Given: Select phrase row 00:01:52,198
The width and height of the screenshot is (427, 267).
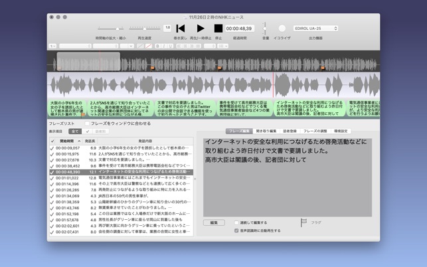Looking at the screenshot, I should click(x=122, y=214).
